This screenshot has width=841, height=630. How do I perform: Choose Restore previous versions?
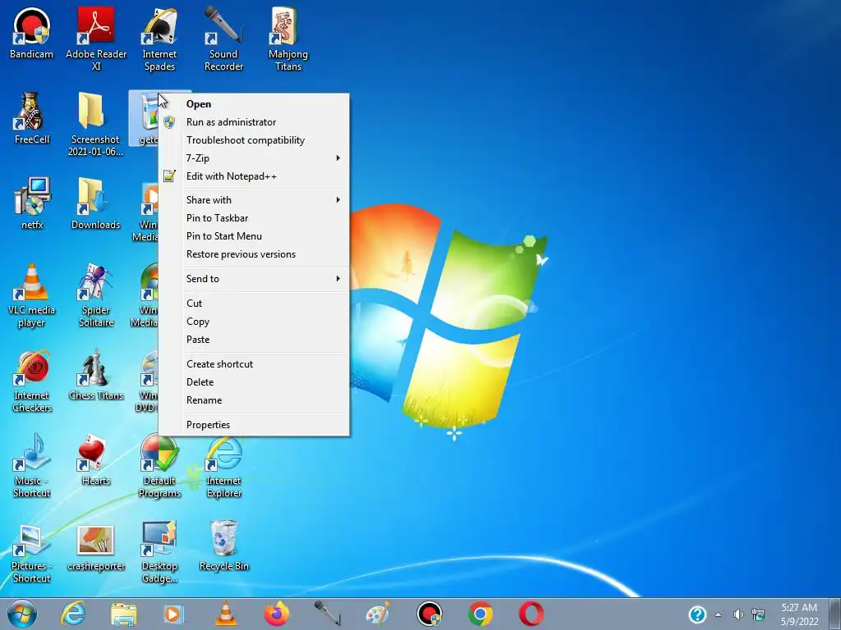pyautogui.click(x=255, y=254)
